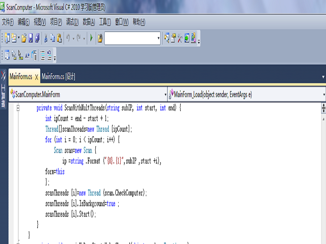Click the Solution Explorer icon
The width and height of the screenshot is (326, 244).
[167, 38]
